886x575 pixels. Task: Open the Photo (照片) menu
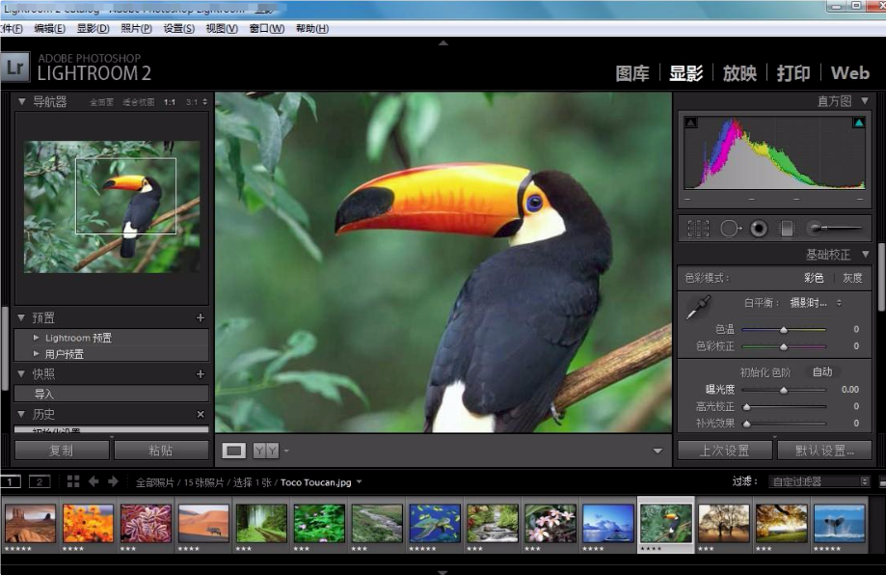point(136,28)
